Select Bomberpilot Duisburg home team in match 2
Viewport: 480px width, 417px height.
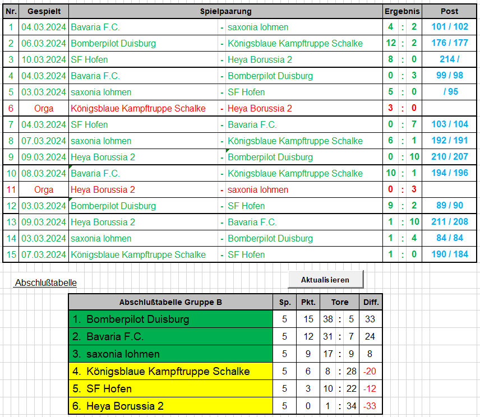[143, 43]
